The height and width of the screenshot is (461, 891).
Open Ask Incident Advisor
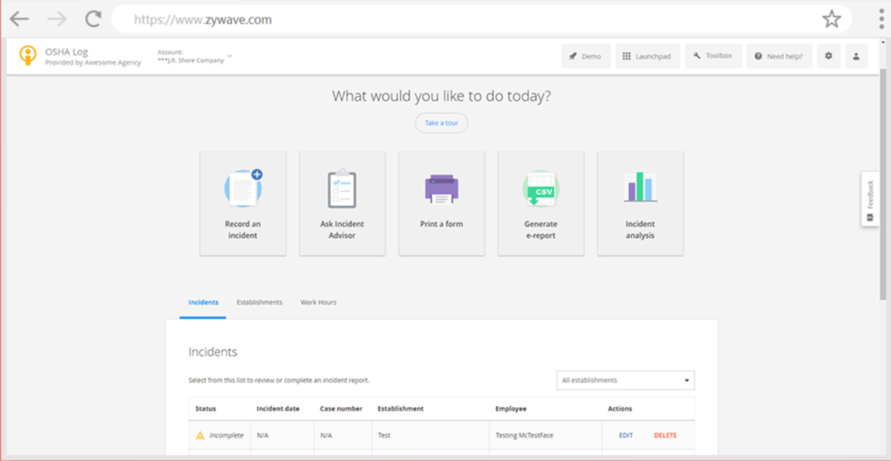click(342, 187)
